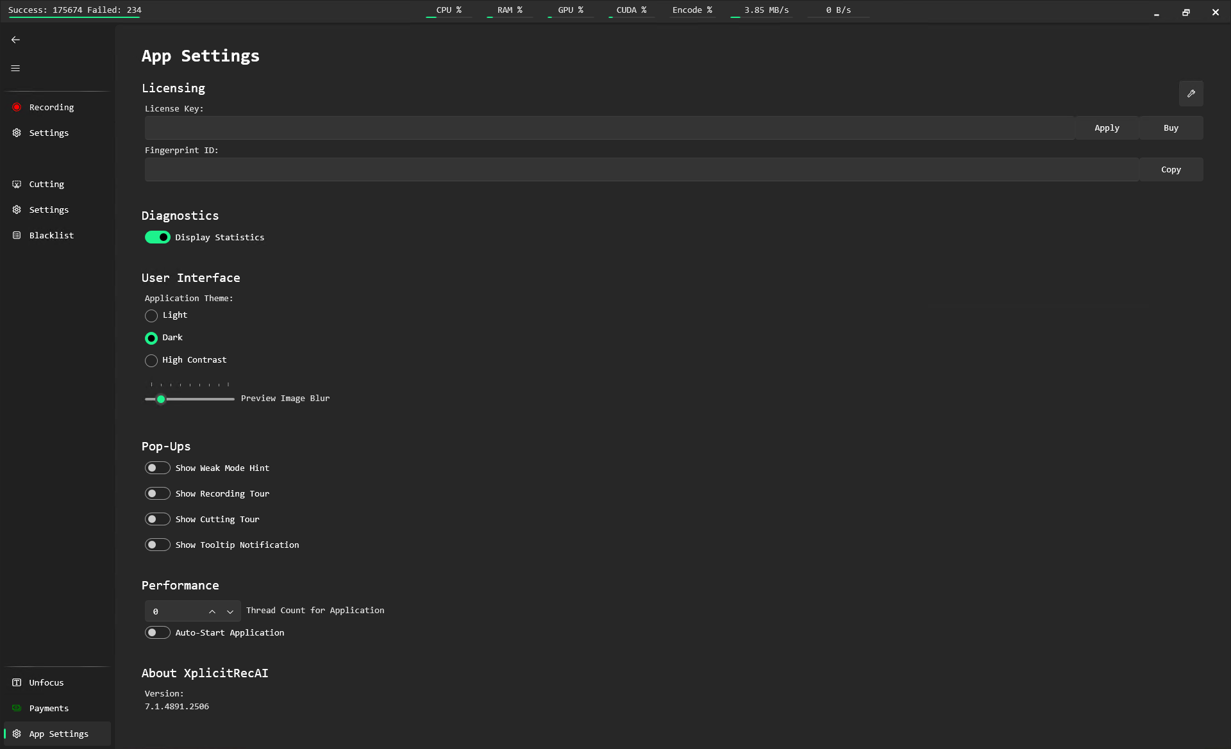Increase Thread Count using up arrow

click(212, 611)
